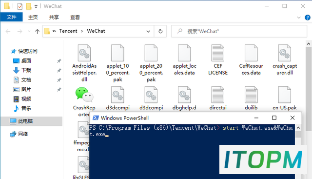Click the crash_capturer.dll file icon
Image resolution: width=312 pixels, height=179 pixels.
tap(285, 53)
